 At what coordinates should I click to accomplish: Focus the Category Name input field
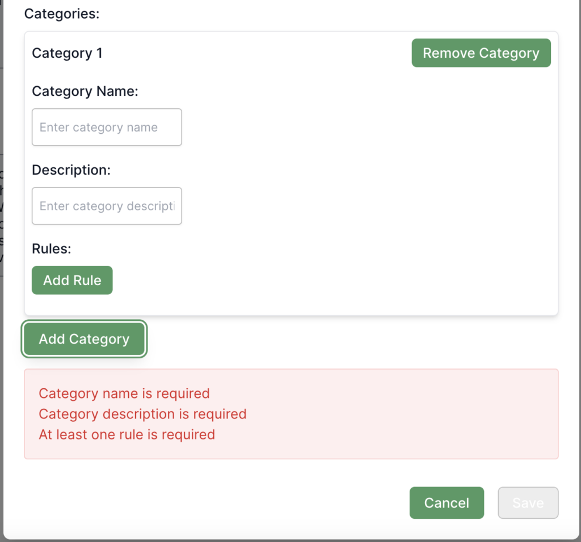click(x=107, y=127)
